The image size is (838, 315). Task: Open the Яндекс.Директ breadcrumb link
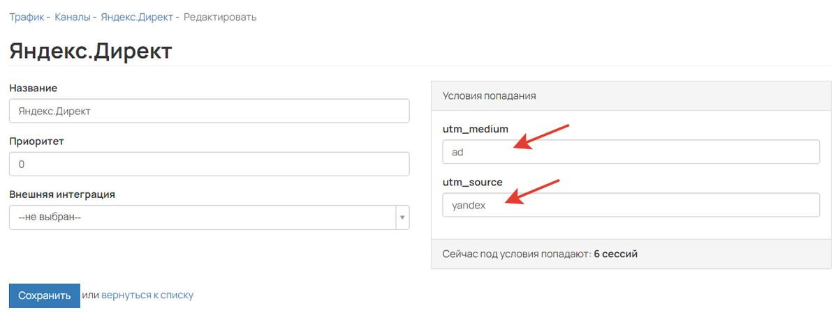[137, 17]
